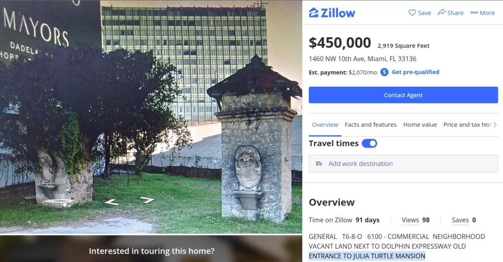Click the Share arrow icon
This screenshot has width=503, height=262.
[441, 13]
